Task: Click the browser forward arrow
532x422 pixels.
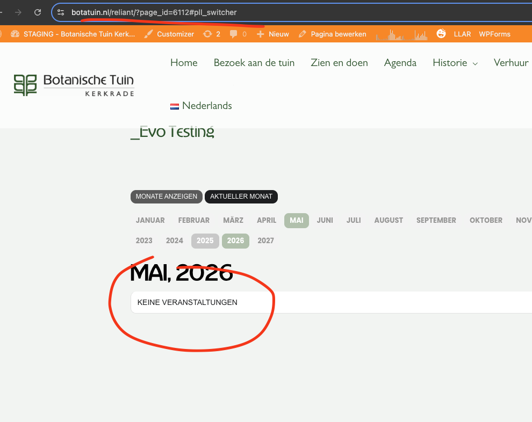Action: [18, 12]
